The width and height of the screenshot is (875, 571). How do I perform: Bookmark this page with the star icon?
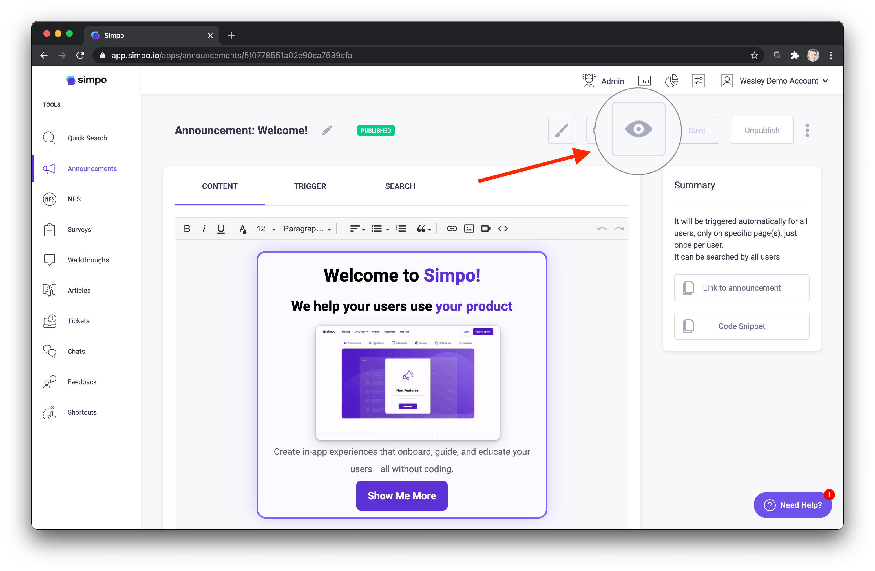tap(754, 56)
